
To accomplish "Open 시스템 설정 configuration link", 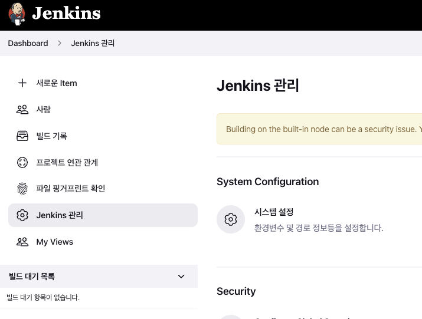I will point(274,212).
